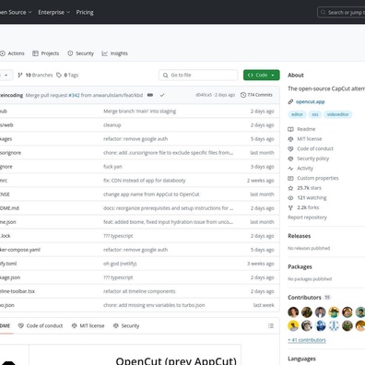Click the Projects table icon

coord(35,53)
